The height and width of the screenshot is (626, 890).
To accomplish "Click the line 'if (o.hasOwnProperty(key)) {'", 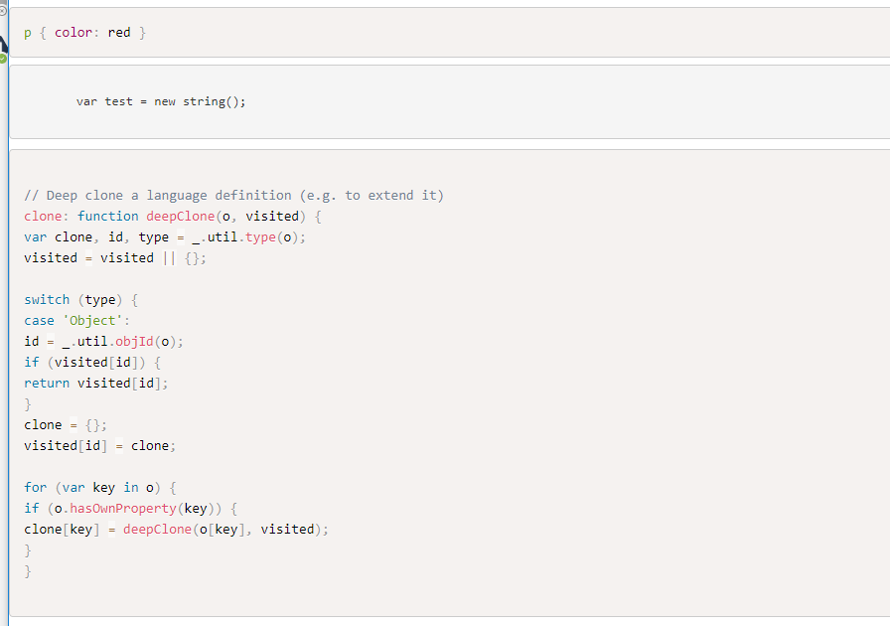I will [130, 509].
